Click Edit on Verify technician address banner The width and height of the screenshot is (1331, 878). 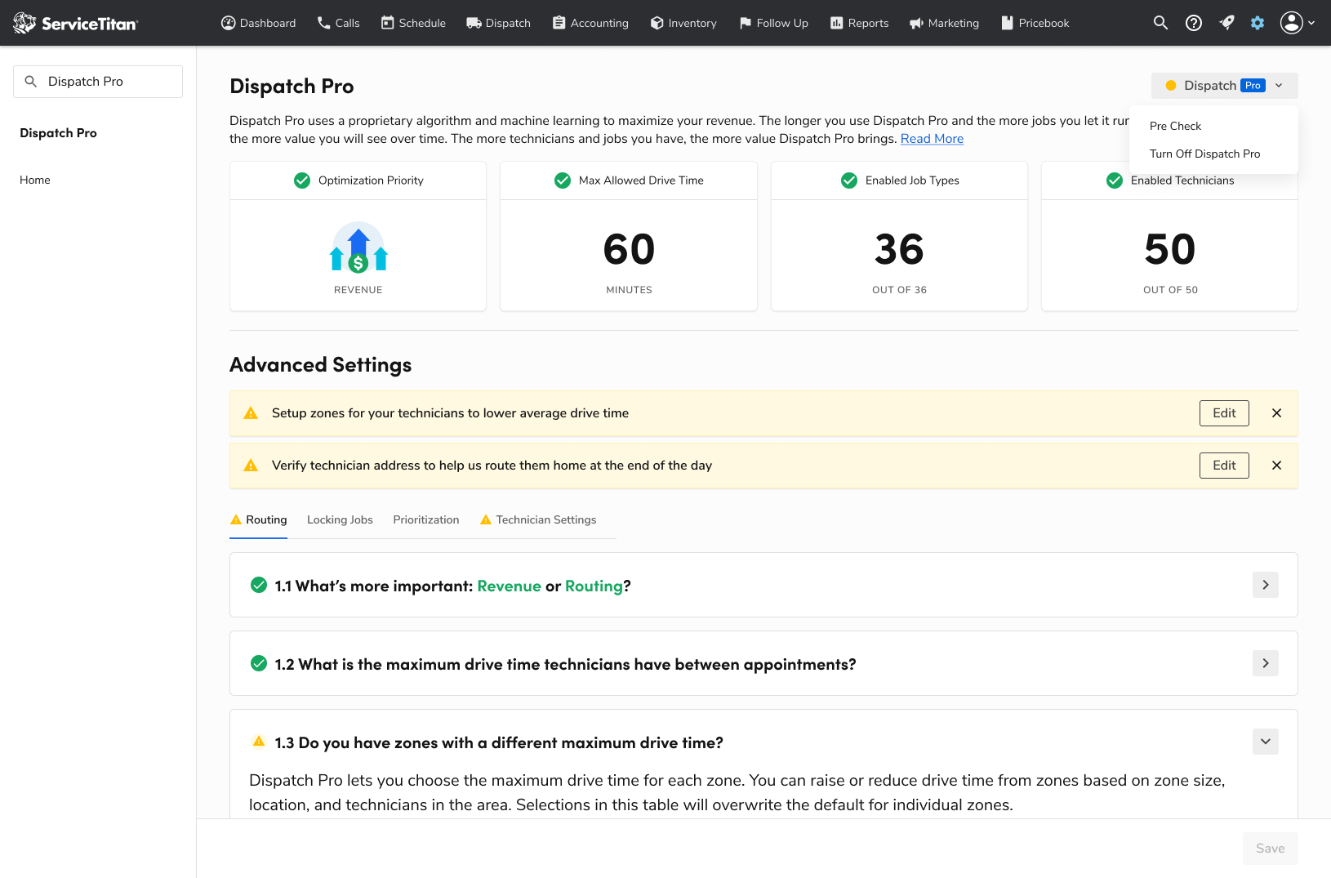(x=1224, y=466)
